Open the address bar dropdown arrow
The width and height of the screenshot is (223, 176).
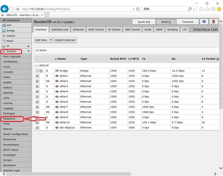[133, 9]
